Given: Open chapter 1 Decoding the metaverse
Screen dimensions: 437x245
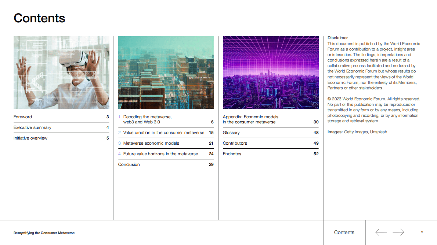Looking at the screenshot, I should [147, 119].
